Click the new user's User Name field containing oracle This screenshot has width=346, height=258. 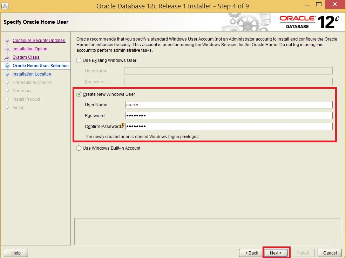(229, 105)
